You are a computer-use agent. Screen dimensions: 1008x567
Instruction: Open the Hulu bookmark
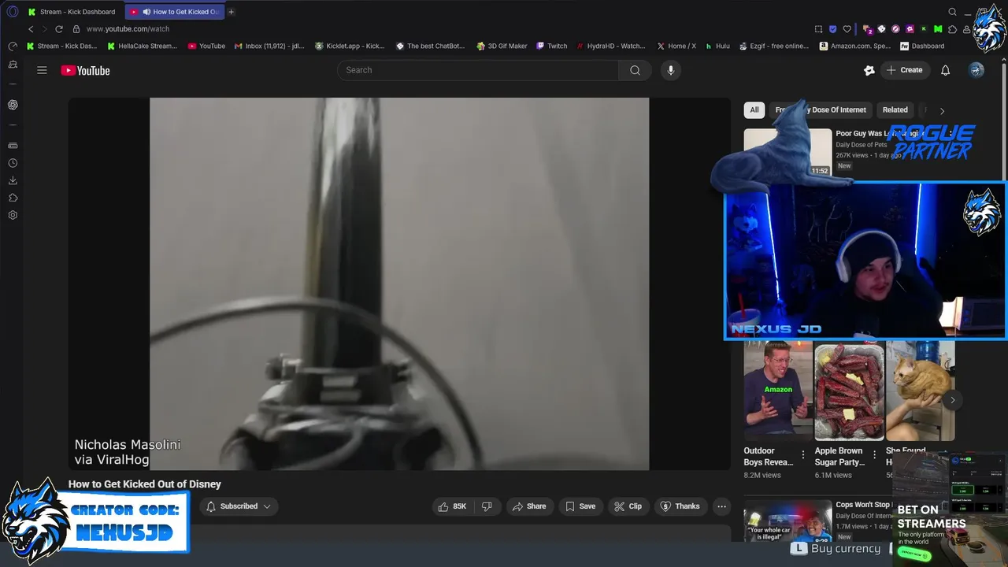(717, 46)
